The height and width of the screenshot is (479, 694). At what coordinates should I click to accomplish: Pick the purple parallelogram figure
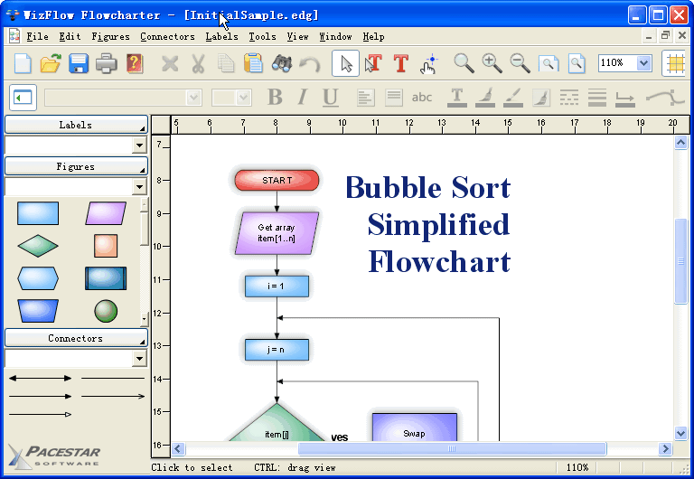pos(106,213)
